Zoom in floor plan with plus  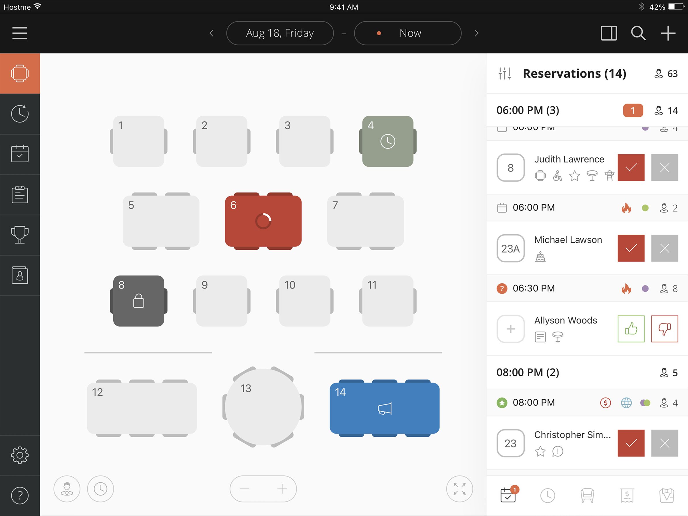pos(282,489)
